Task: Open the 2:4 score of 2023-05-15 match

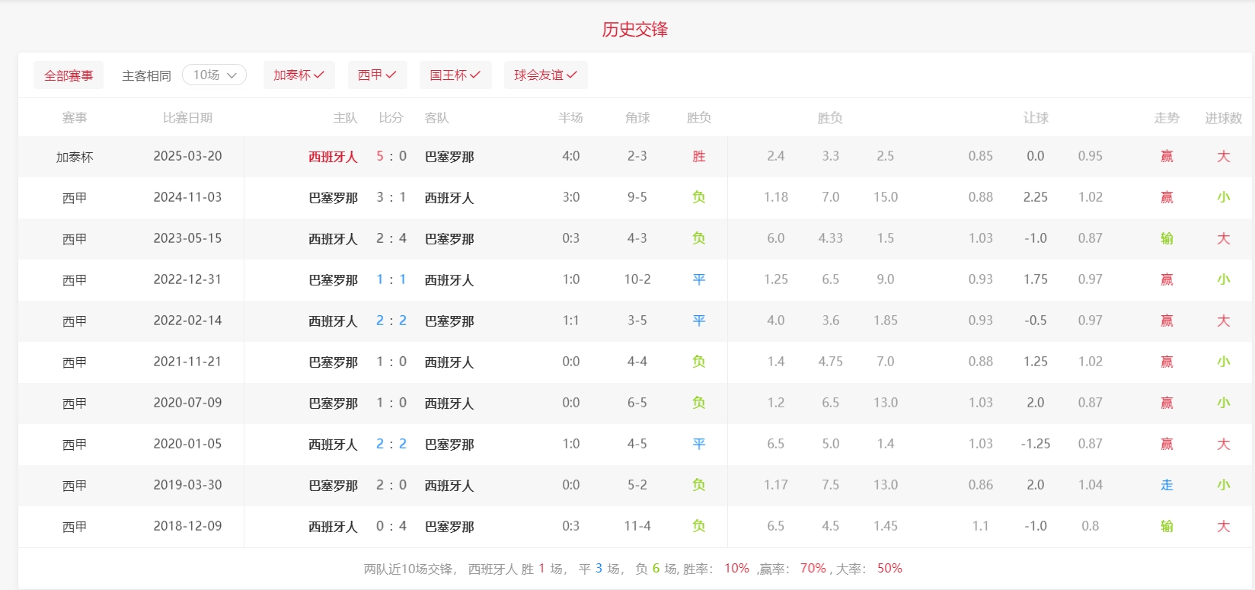Action: coord(391,239)
